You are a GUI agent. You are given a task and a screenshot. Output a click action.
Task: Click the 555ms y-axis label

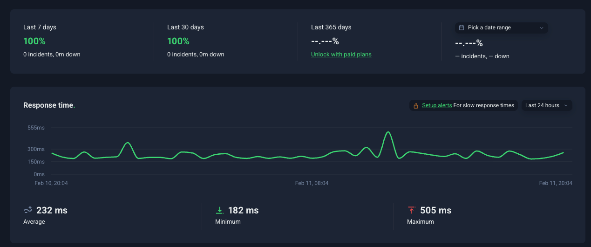36,128
